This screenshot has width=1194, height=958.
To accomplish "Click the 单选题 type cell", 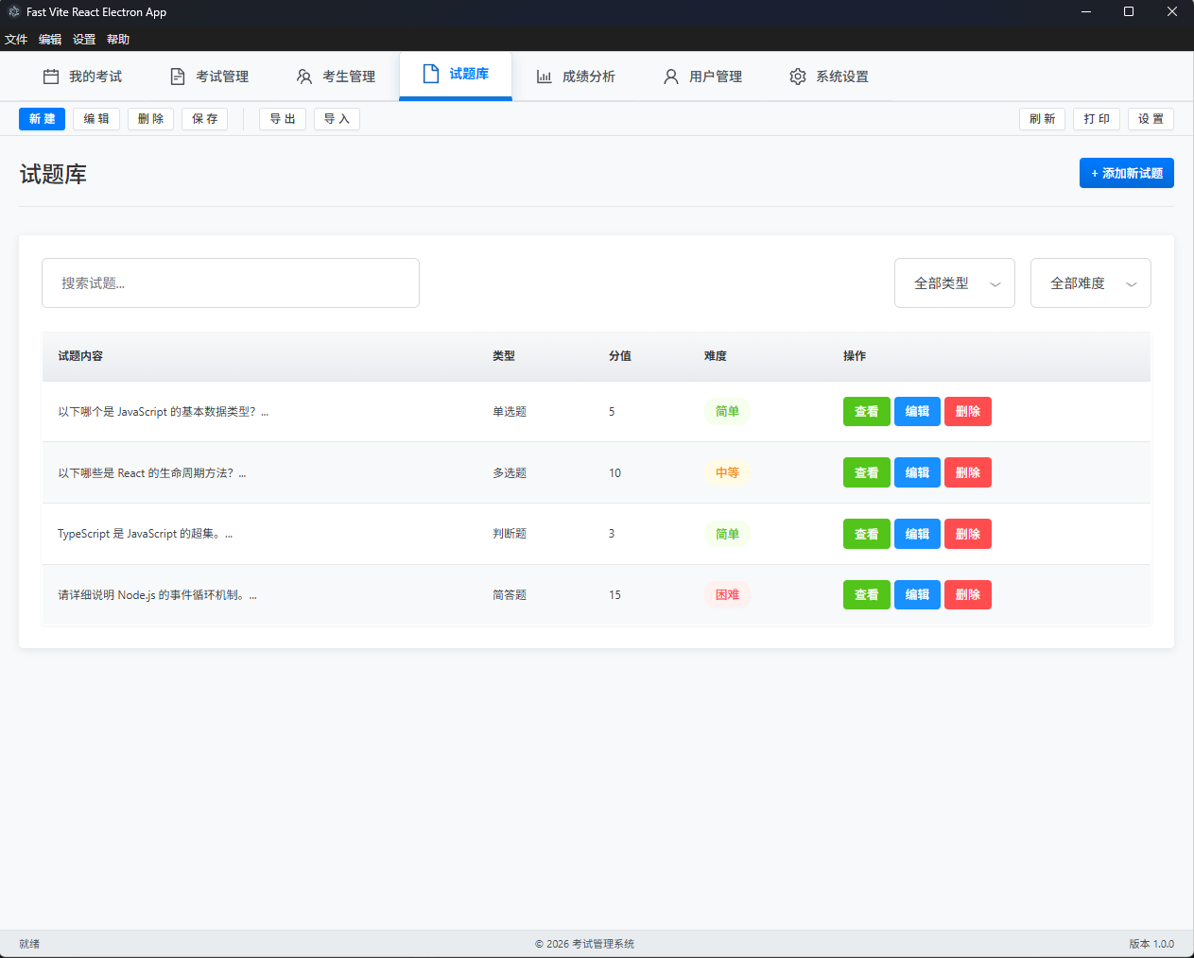I will (510, 412).
